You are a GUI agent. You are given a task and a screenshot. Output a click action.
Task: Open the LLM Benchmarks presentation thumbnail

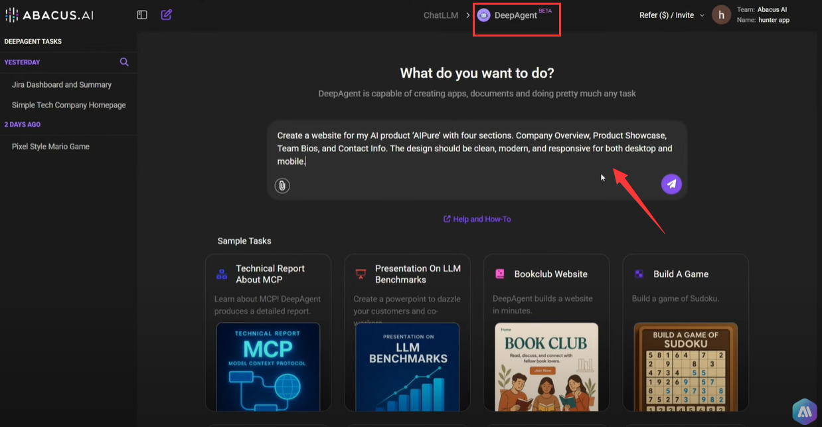tap(408, 367)
